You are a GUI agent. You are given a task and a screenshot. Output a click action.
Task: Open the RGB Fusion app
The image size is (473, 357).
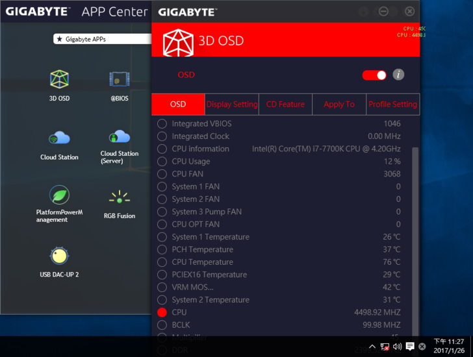[x=119, y=197]
